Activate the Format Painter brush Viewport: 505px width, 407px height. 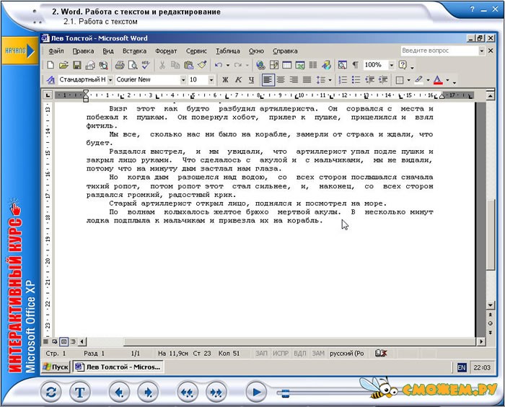click(202, 65)
